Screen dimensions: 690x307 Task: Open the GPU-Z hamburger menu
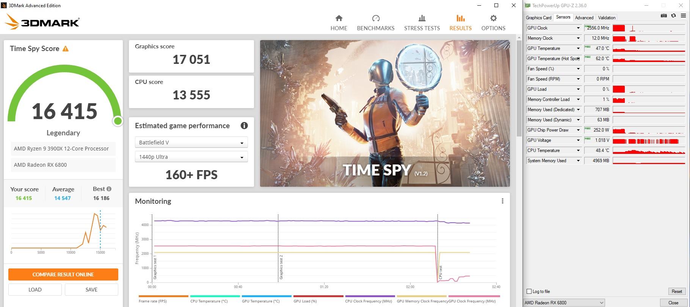(684, 16)
